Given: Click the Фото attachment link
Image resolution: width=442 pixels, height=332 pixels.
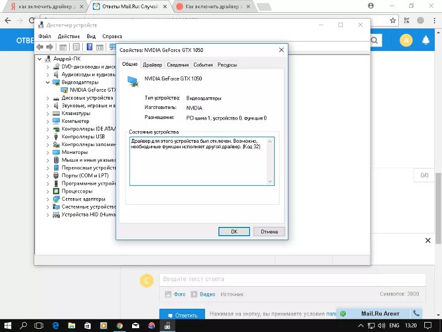Looking at the screenshot, I should click(179, 294).
